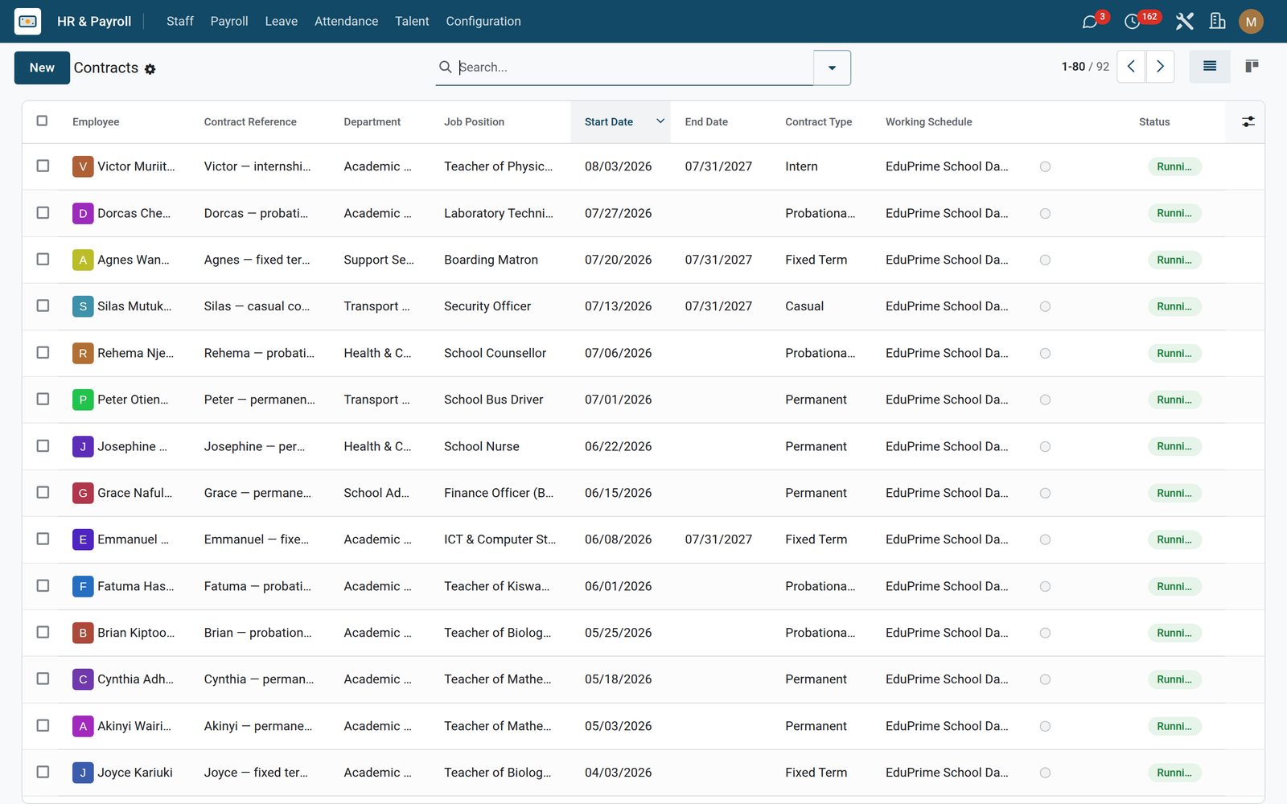
Task: Open the user avatar M menu
Action: pos(1251,22)
